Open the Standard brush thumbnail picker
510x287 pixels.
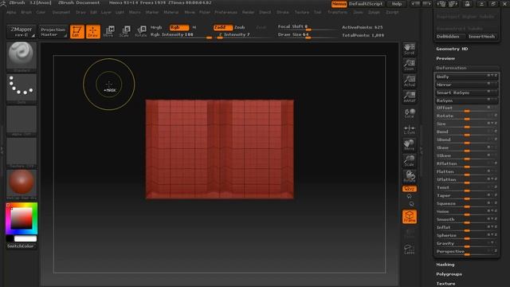point(22,57)
